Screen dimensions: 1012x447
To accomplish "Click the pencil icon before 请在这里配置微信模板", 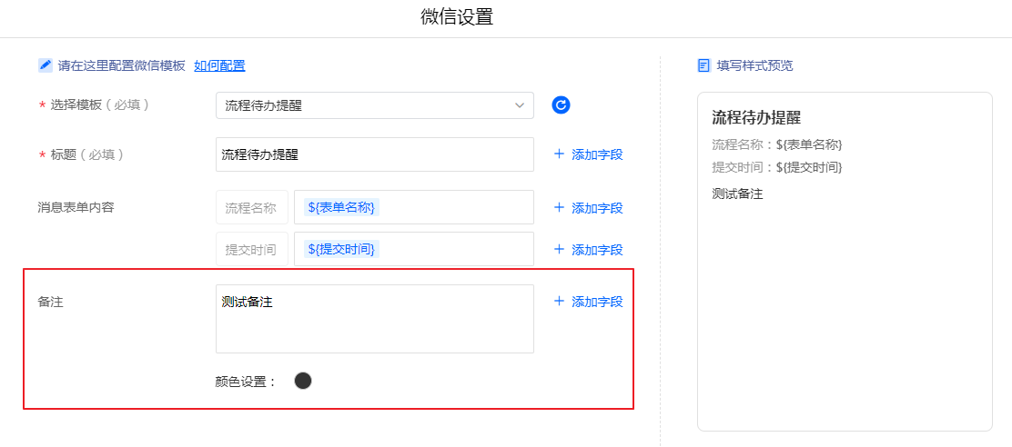I will [46, 65].
